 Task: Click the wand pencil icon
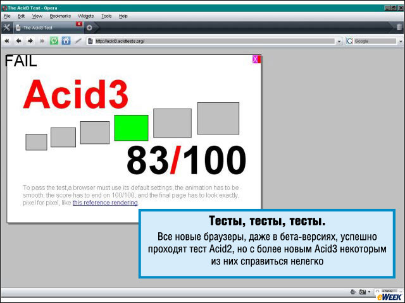pos(78,41)
